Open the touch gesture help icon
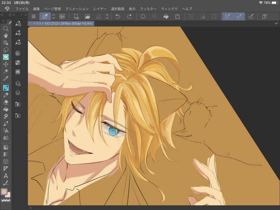280x210 pixels. pos(265,16)
